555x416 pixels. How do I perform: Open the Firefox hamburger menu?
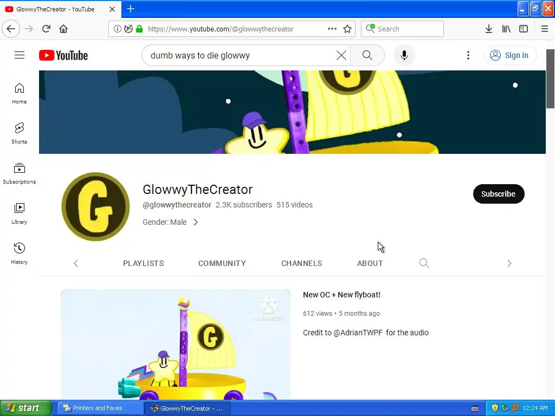click(545, 29)
